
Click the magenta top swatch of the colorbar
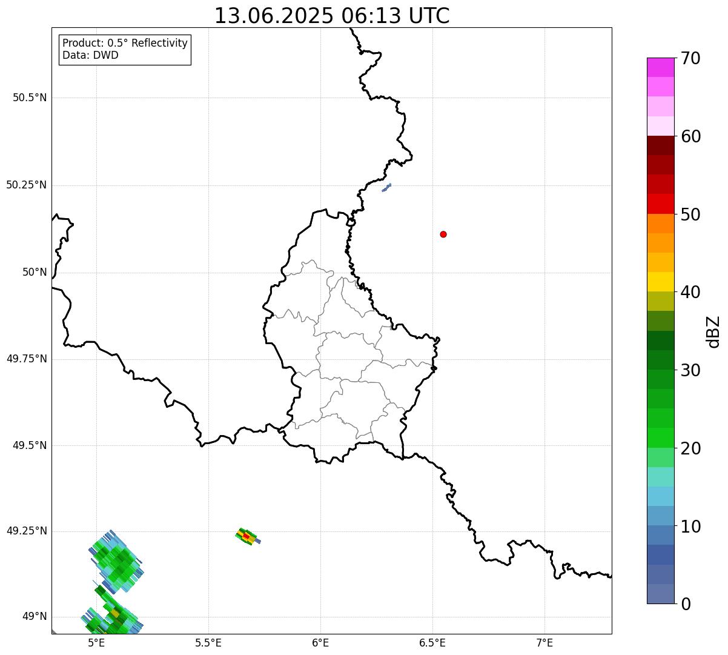click(x=661, y=67)
